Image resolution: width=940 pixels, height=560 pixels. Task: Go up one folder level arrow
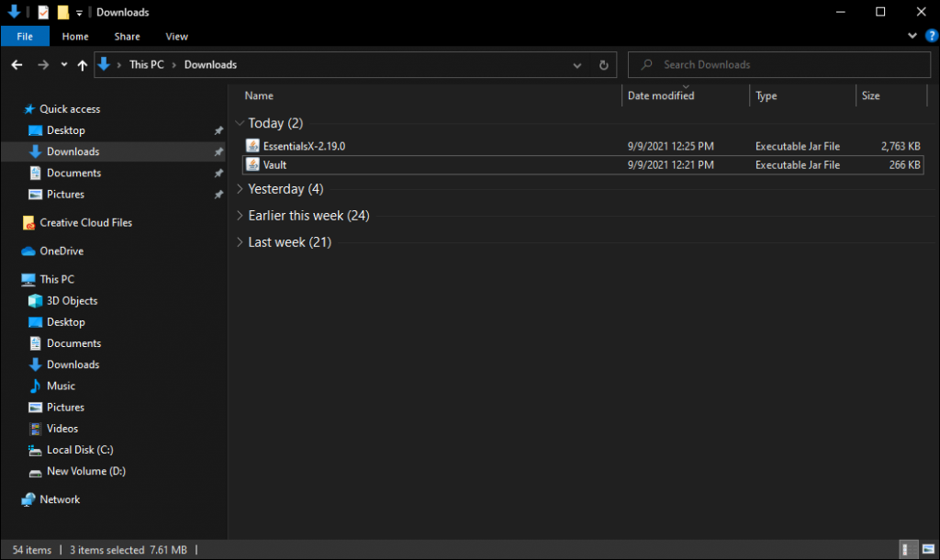(x=82, y=65)
